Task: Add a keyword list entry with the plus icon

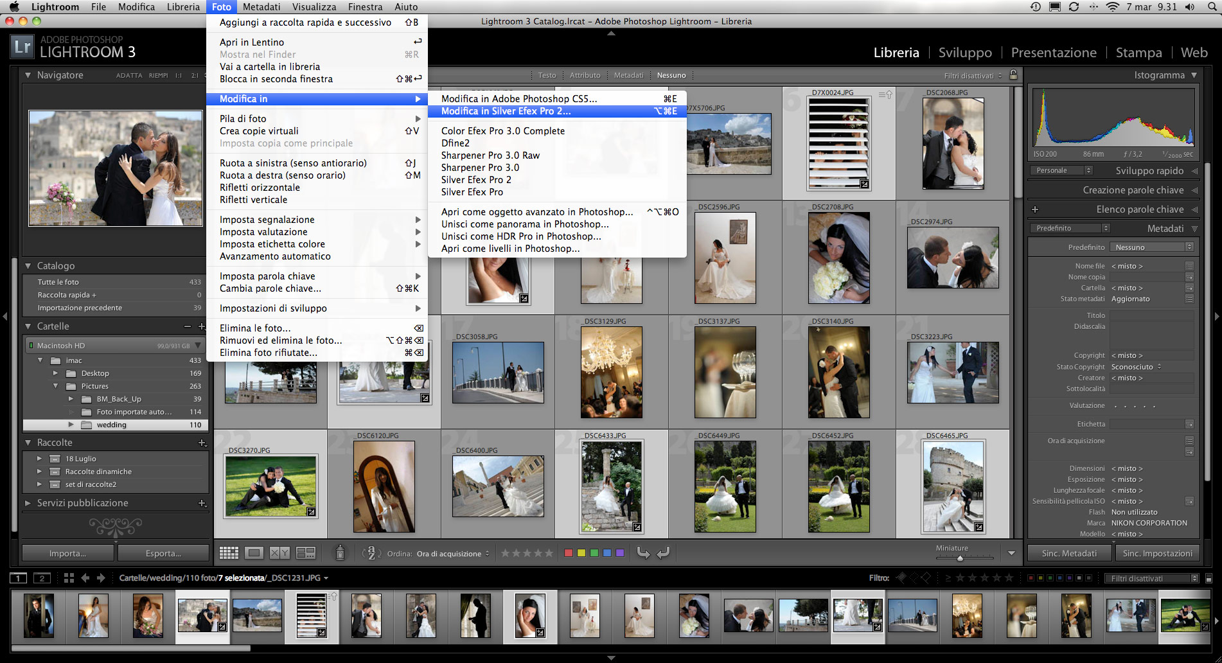Action: (x=1035, y=209)
